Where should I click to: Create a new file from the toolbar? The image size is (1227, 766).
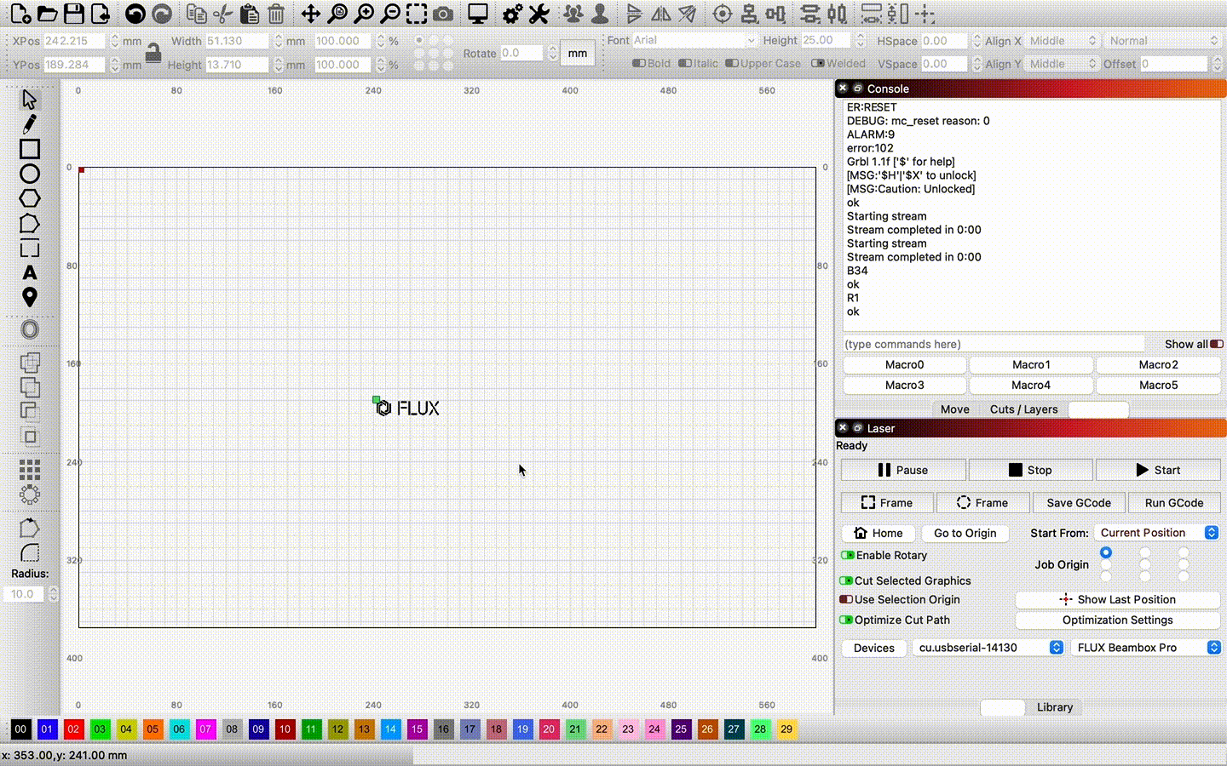tap(20, 14)
